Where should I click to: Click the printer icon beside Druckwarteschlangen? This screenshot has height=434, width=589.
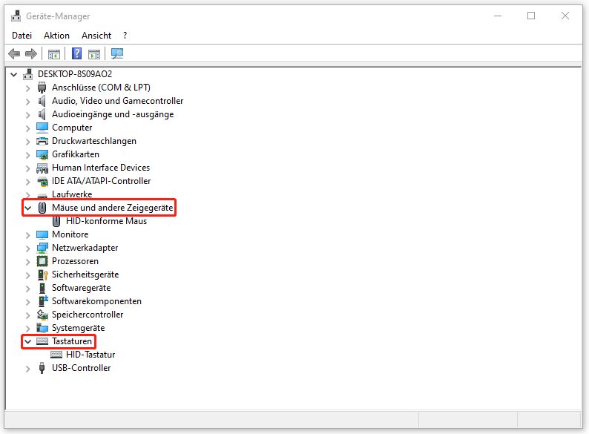[x=42, y=141]
